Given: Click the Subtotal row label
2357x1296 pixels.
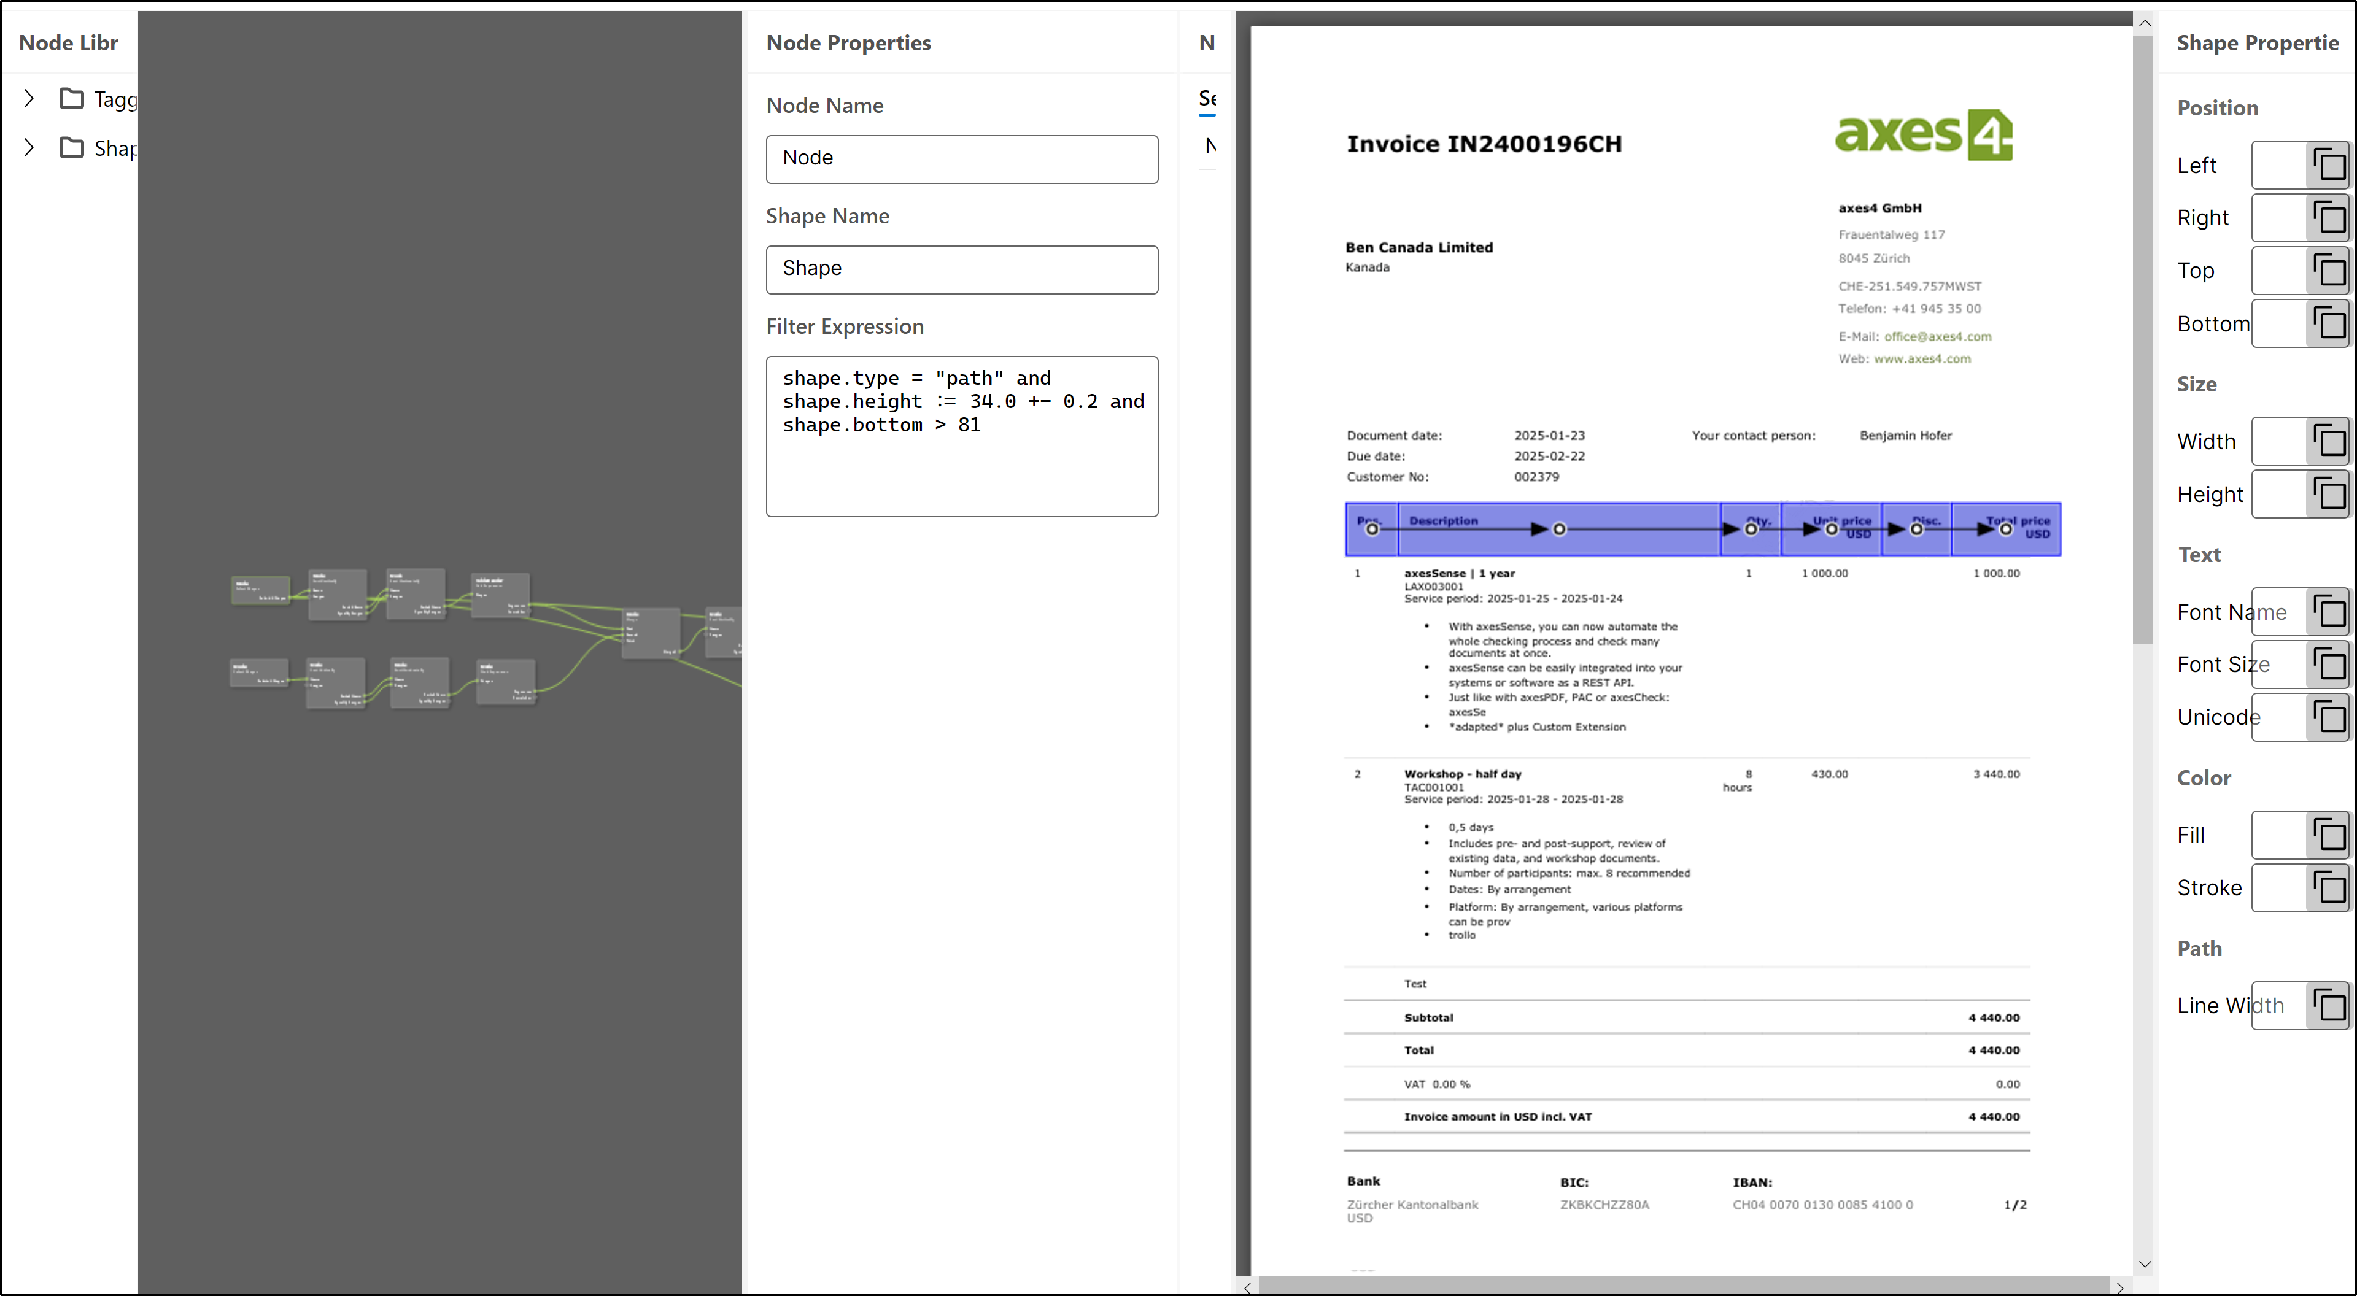Looking at the screenshot, I should [x=1428, y=1018].
